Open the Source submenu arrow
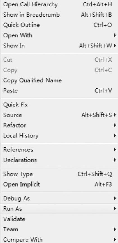 [115, 115]
